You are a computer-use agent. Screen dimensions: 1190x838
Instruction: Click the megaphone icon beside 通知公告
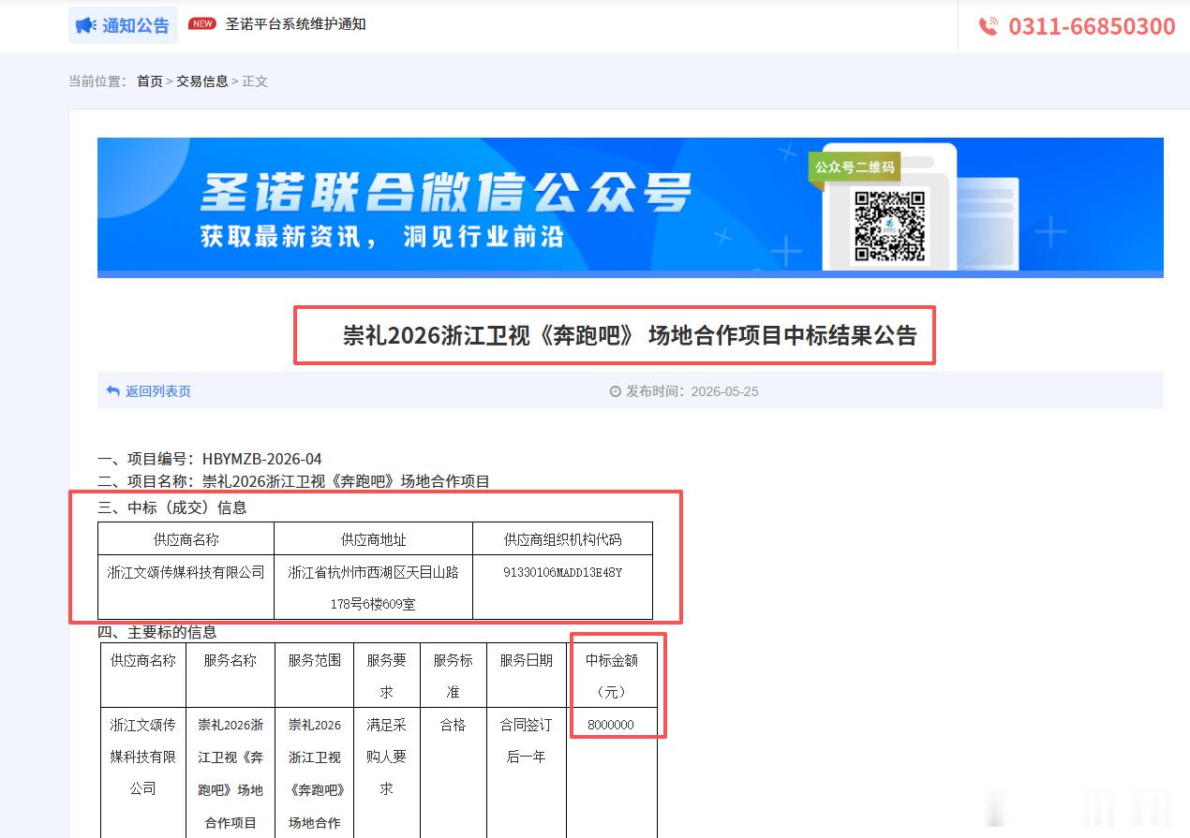[x=86, y=25]
